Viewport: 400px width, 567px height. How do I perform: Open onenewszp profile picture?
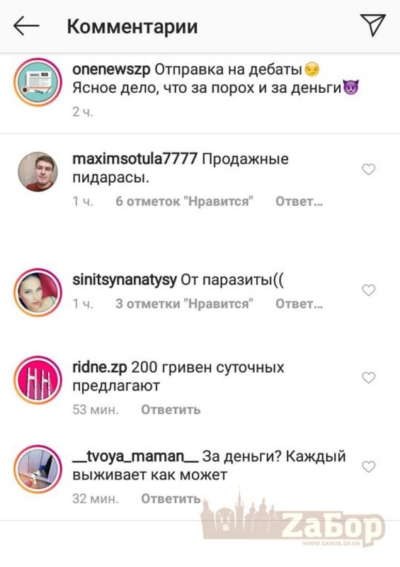(38, 82)
